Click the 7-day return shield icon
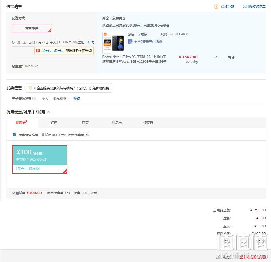 pos(130,42)
